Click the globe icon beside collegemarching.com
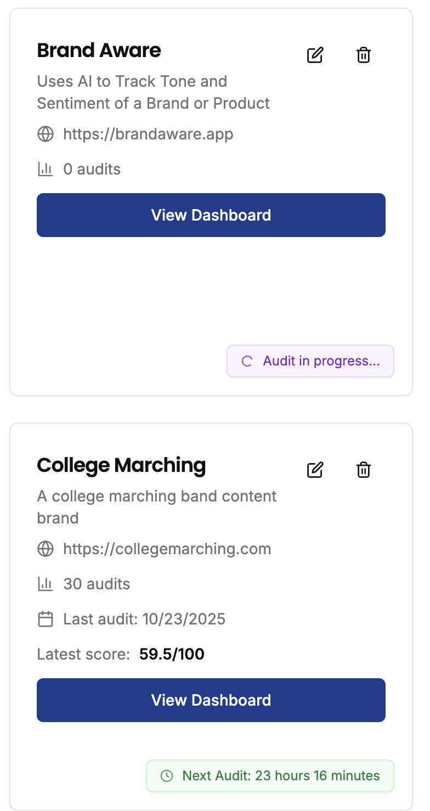The image size is (430, 811). click(46, 549)
